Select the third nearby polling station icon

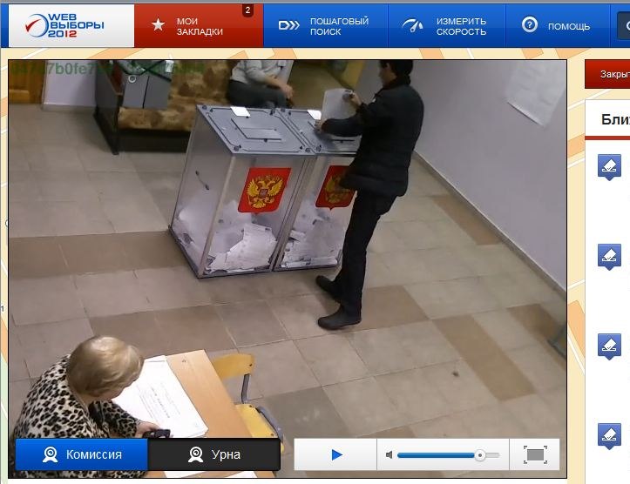610,345
